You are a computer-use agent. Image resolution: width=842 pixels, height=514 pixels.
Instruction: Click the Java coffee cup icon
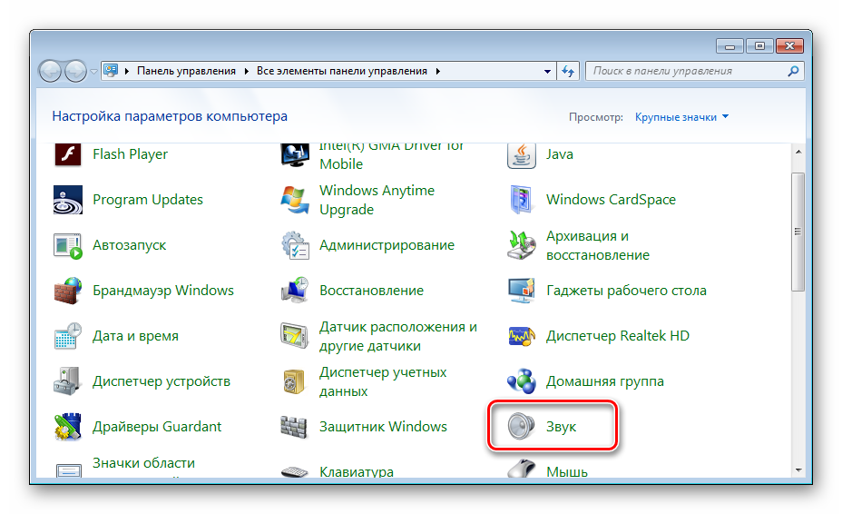tap(521, 154)
